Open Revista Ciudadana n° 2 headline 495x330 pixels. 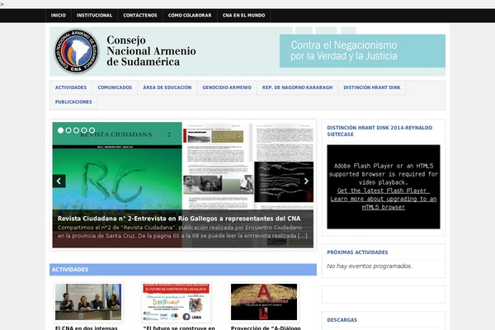[x=179, y=219]
